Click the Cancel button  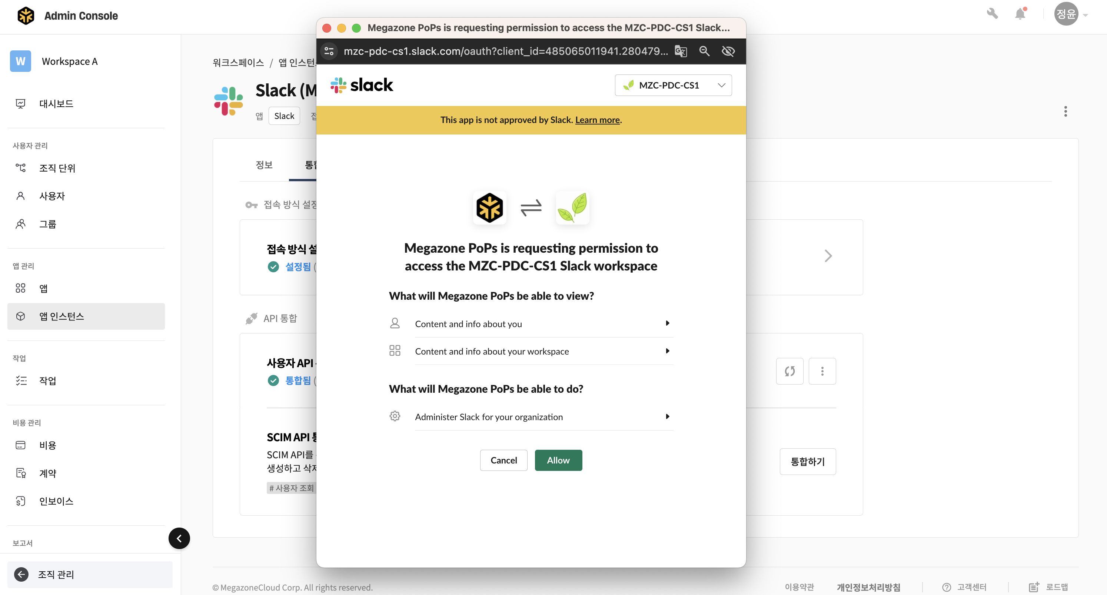(x=503, y=460)
